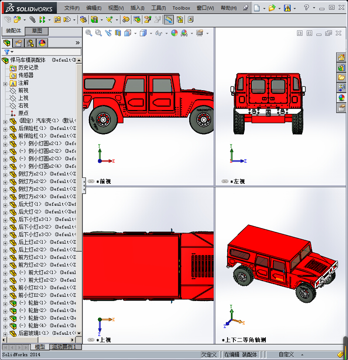Toggle link views icon beside 前视 label
348x360 pixels.
(91, 181)
